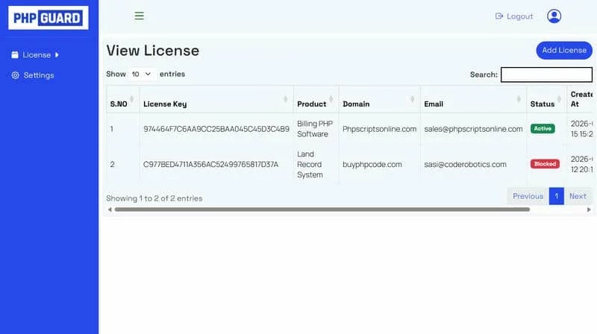Click the PHP GUARD logo
This screenshot has width=597, height=334.
[x=49, y=17]
